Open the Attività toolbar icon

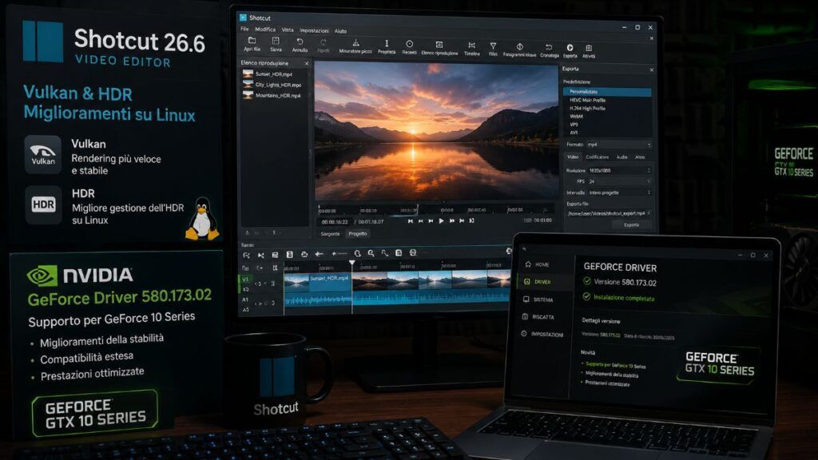(589, 48)
